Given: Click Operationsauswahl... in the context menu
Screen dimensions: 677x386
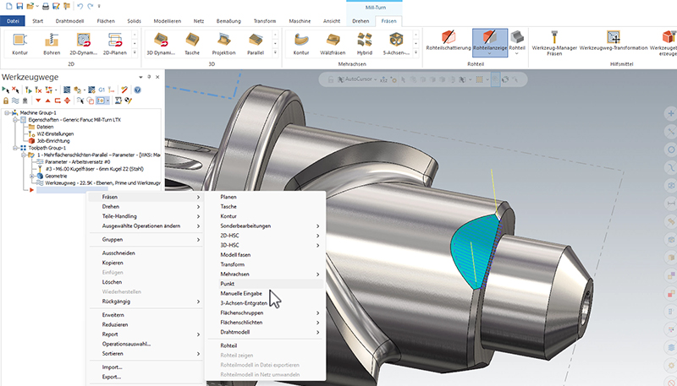Looking at the screenshot, I should (x=126, y=344).
